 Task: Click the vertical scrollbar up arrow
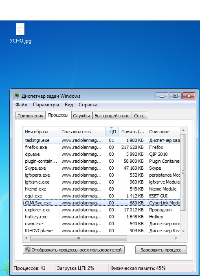183,130
